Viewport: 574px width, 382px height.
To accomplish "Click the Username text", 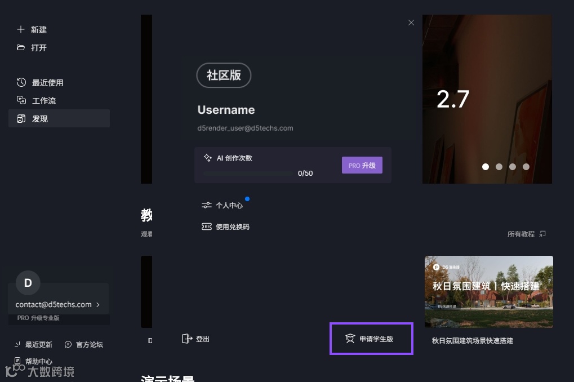I will [226, 110].
